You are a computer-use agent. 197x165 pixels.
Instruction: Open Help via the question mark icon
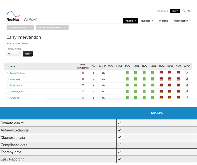[184, 11]
